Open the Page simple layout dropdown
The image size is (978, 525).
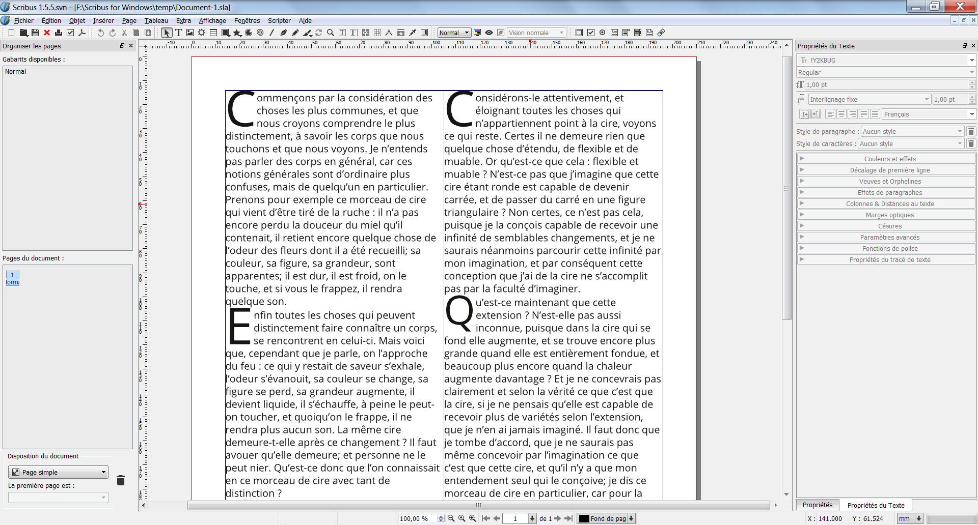(x=58, y=472)
